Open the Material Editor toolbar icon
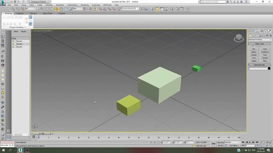 point(171,9)
